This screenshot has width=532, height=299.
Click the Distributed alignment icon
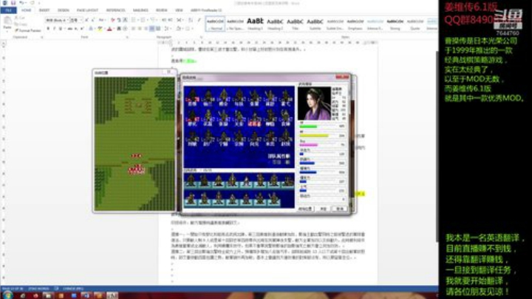coord(158,29)
